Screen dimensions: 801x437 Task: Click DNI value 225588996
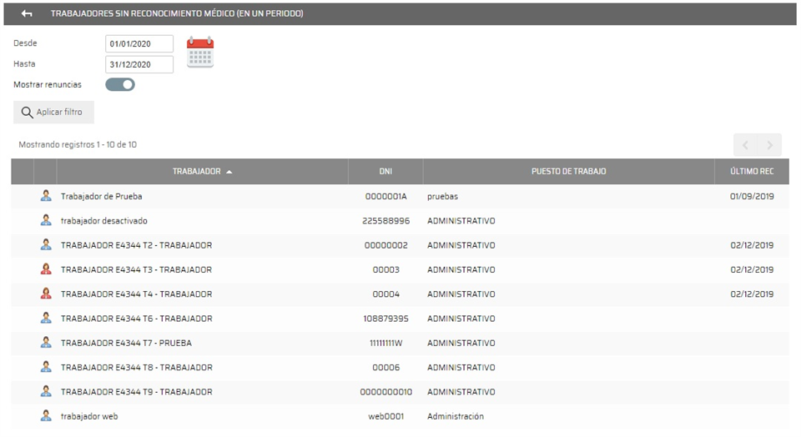[x=385, y=220]
